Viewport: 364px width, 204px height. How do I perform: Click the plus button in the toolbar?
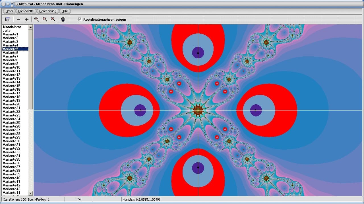click(x=27, y=19)
